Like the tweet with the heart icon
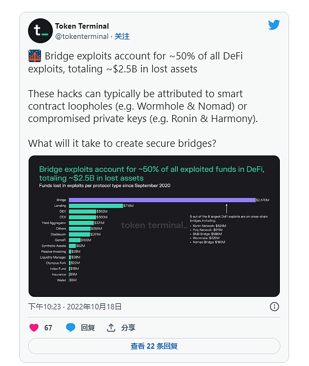309x366 pixels. (x=34, y=328)
